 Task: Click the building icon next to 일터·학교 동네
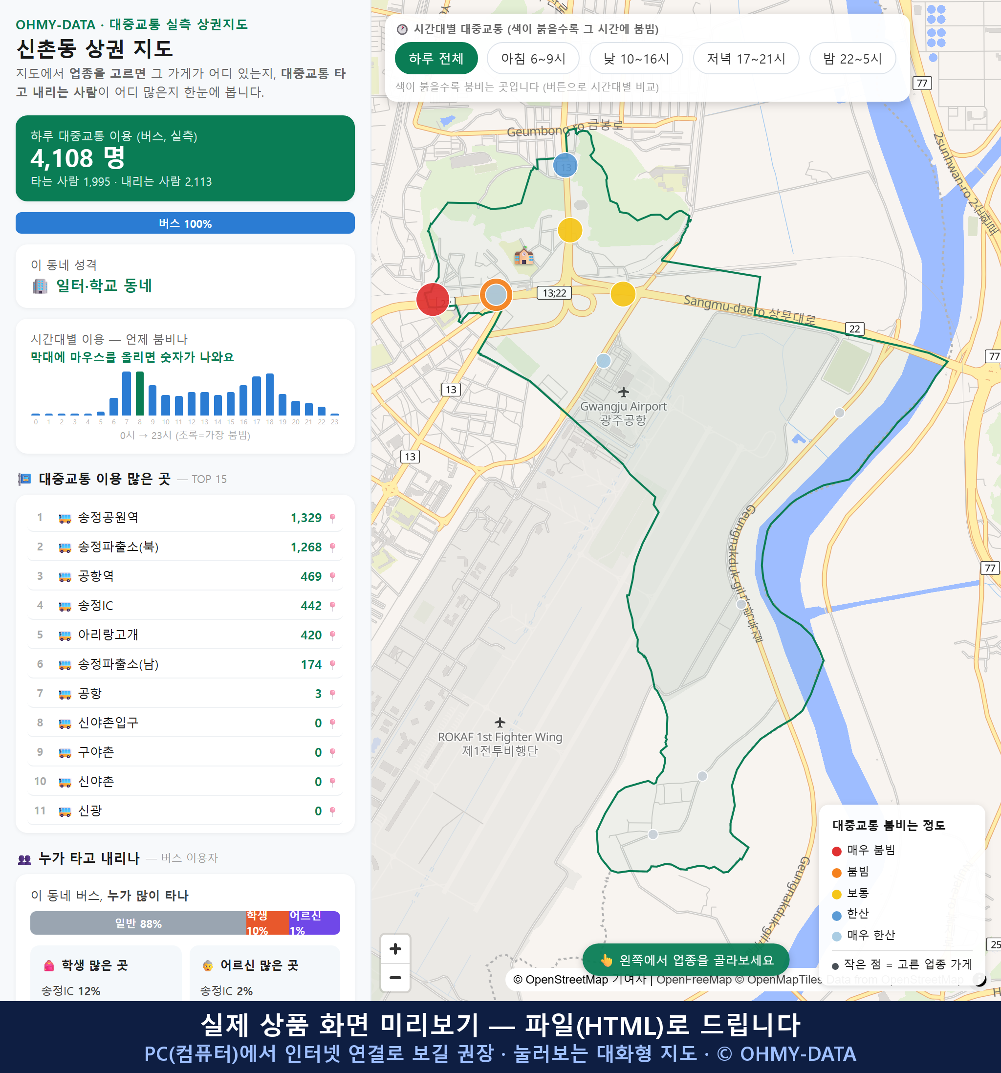pyautogui.click(x=40, y=285)
